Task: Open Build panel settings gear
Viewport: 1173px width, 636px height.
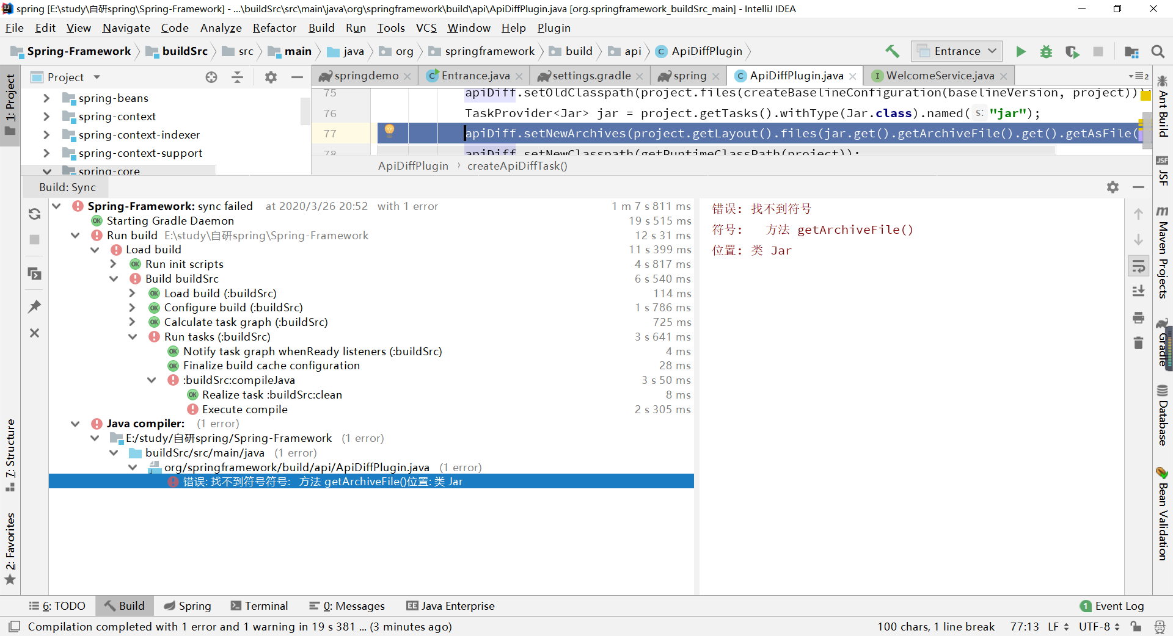Action: 1113,187
